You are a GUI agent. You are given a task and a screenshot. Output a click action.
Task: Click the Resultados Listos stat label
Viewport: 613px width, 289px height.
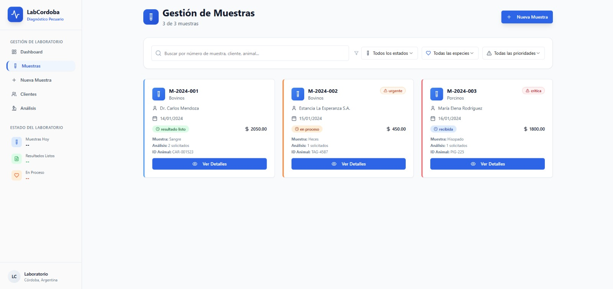click(40, 156)
